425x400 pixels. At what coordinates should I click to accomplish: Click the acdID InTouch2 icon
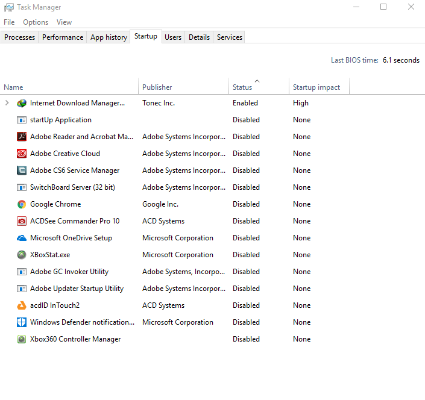point(22,305)
